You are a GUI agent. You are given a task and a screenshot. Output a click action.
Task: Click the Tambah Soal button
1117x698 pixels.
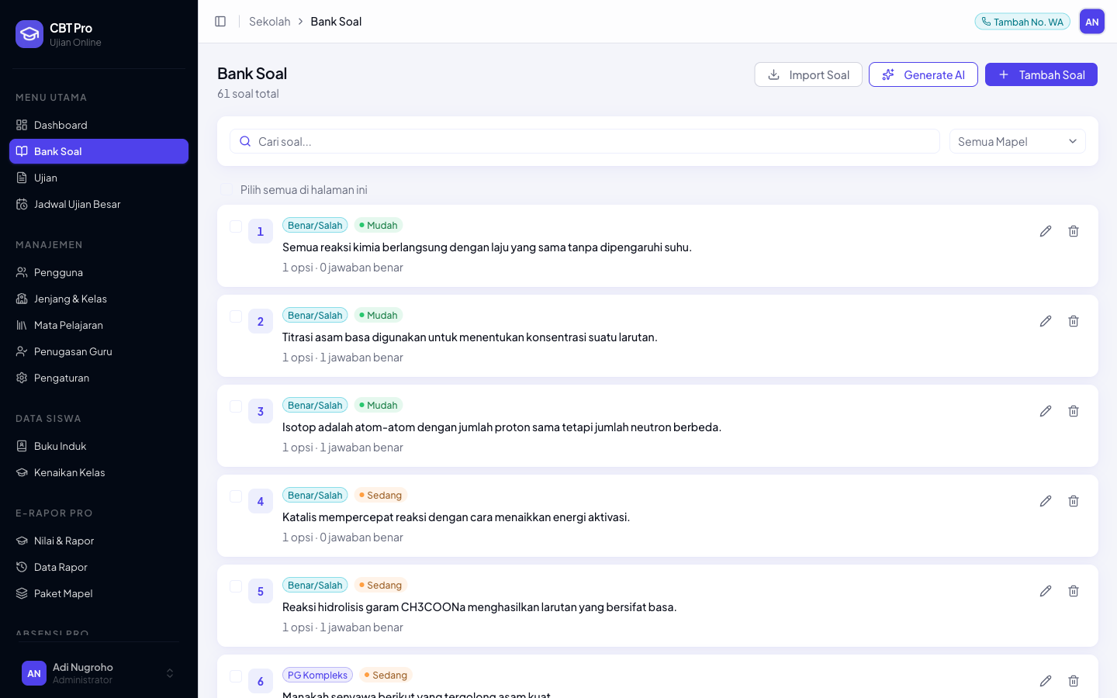1041,74
